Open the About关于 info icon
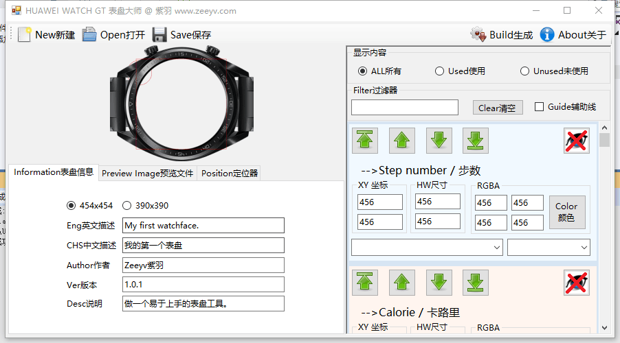This screenshot has width=620, height=343. click(547, 35)
